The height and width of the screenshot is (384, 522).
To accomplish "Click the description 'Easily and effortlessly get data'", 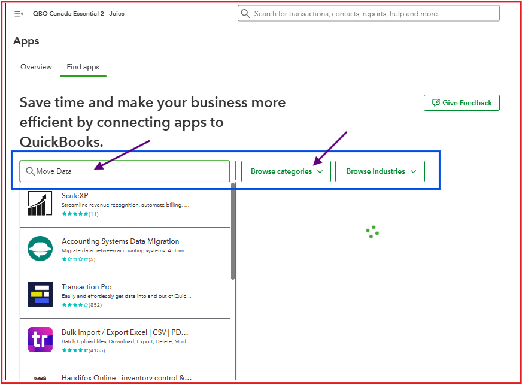I will click(x=126, y=296).
